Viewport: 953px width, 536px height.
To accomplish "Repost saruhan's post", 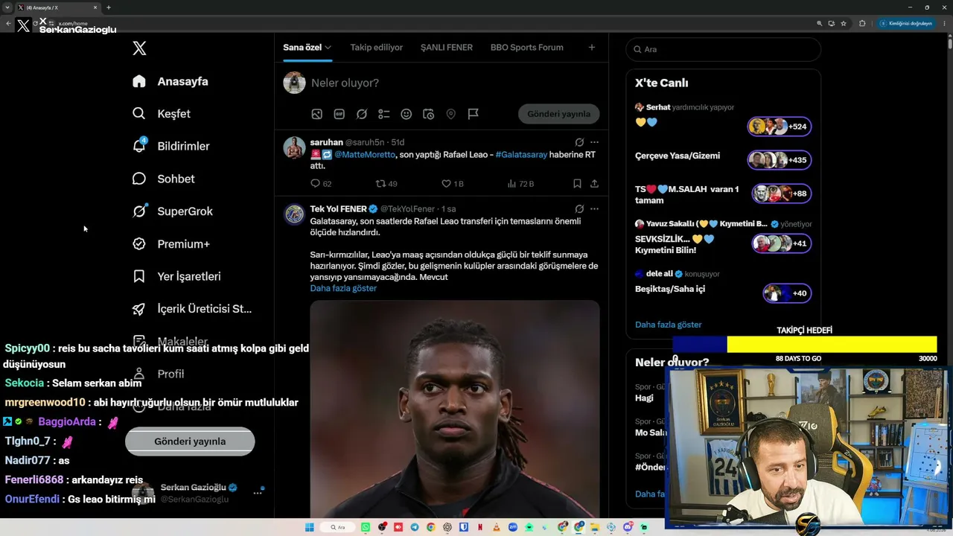I will (x=386, y=183).
